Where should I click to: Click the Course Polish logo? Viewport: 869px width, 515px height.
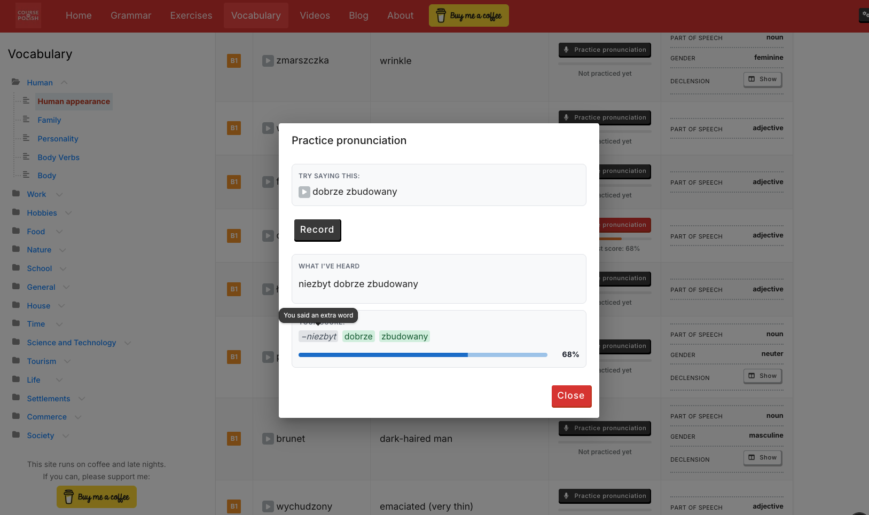28,15
